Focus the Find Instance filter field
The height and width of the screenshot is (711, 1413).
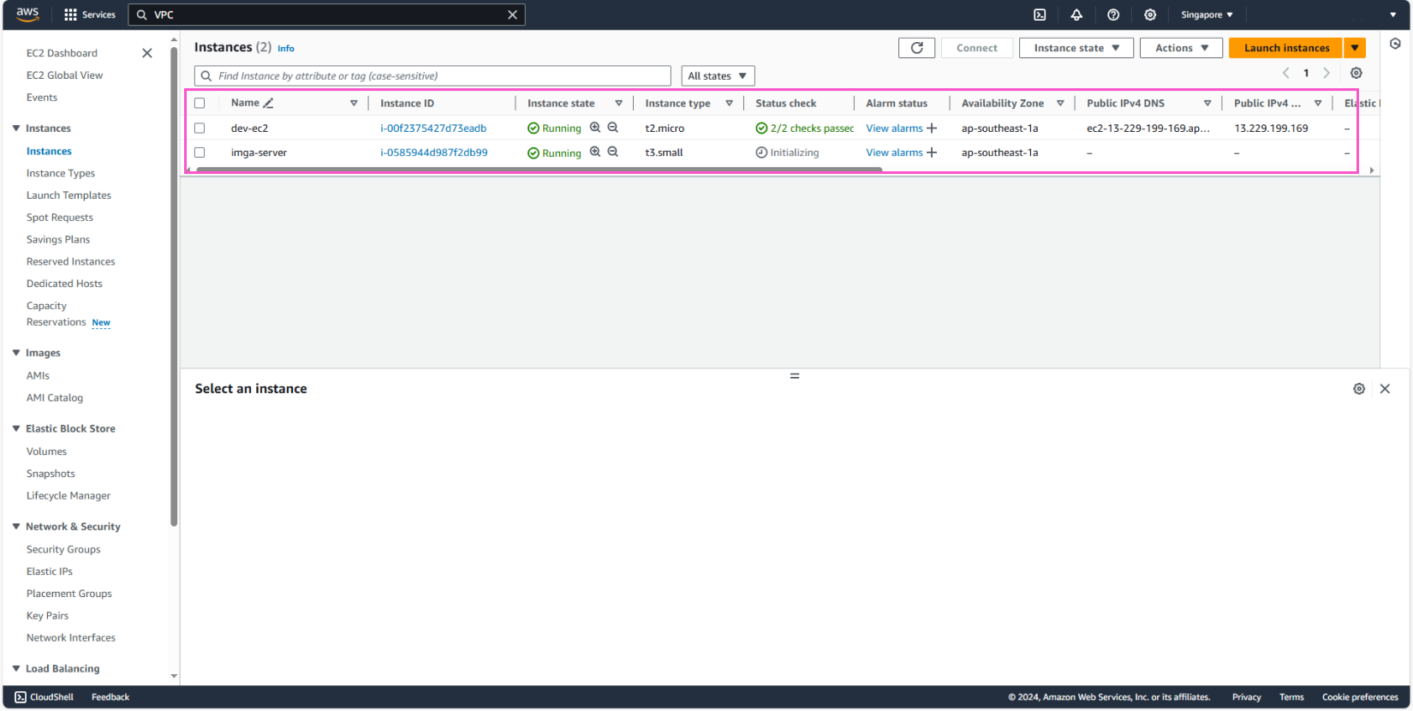(432, 75)
